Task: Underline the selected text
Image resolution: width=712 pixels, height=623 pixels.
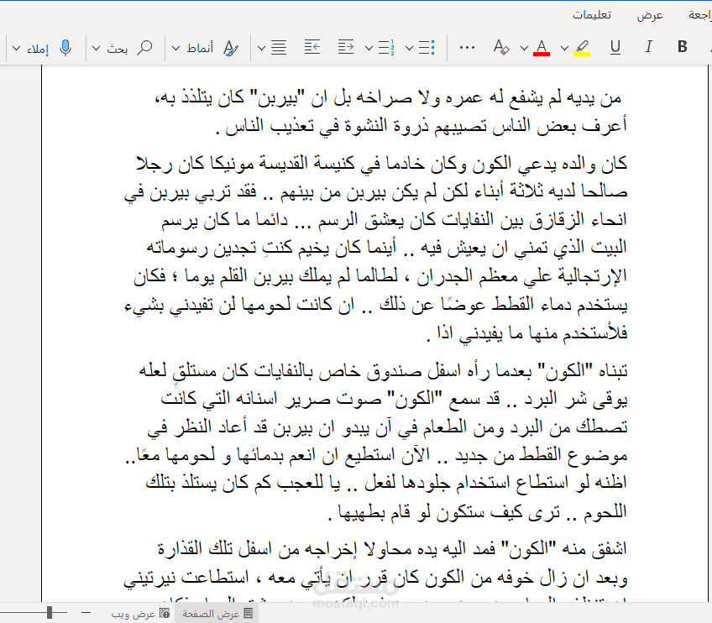Action: [x=614, y=48]
